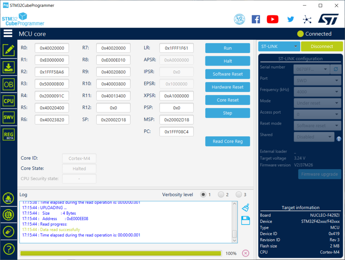Click the Shared mode info icon

(x=339, y=139)
